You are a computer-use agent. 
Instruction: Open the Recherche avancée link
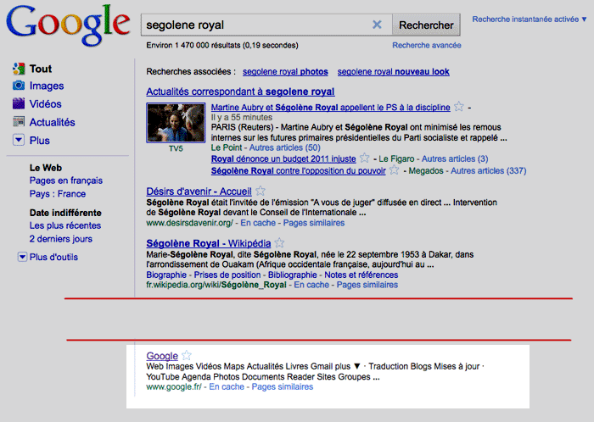(427, 46)
